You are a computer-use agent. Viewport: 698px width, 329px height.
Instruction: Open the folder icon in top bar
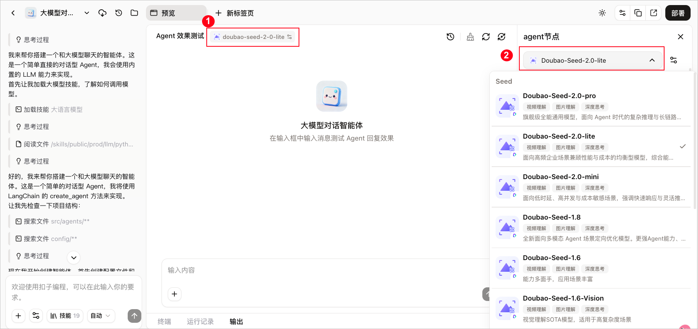[x=134, y=13]
